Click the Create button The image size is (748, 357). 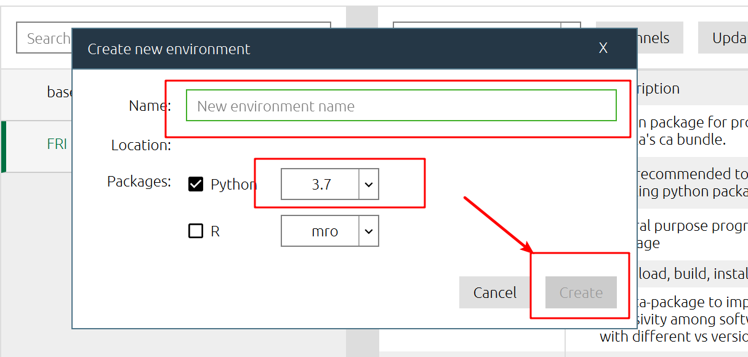coord(580,292)
